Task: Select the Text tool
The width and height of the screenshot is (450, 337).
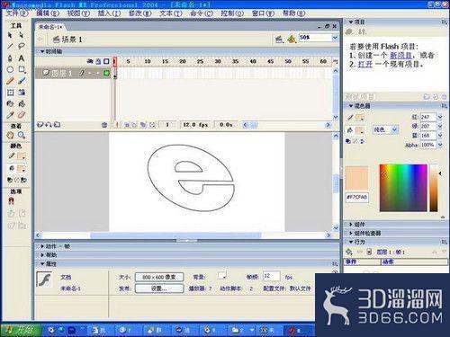Action: [x=22, y=58]
